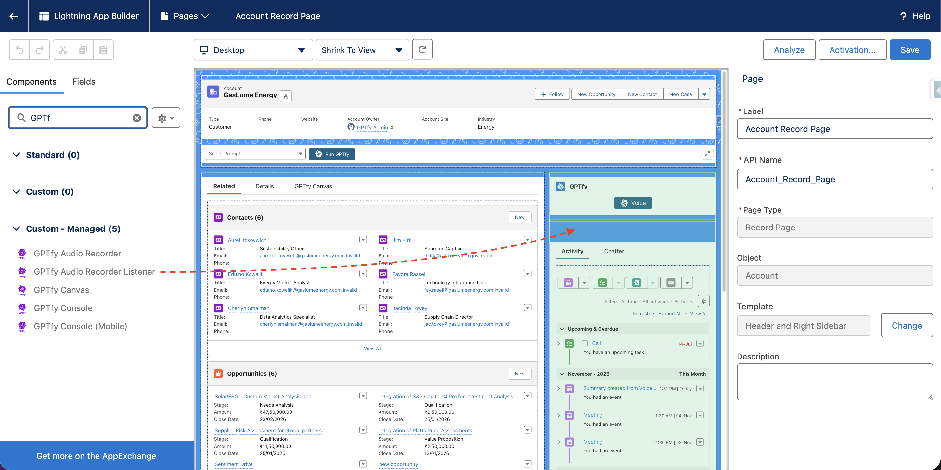This screenshot has width=941, height=470.
Task: Switch to the Fields tab
Action: click(84, 82)
